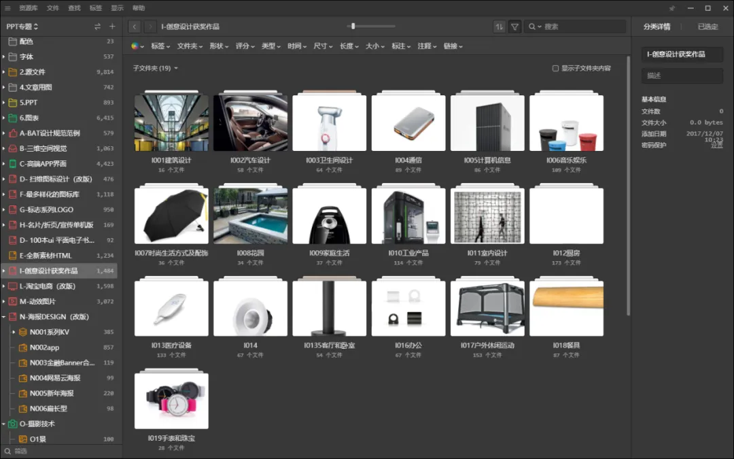
Task: Go back with left arrow button
Action: (x=135, y=27)
